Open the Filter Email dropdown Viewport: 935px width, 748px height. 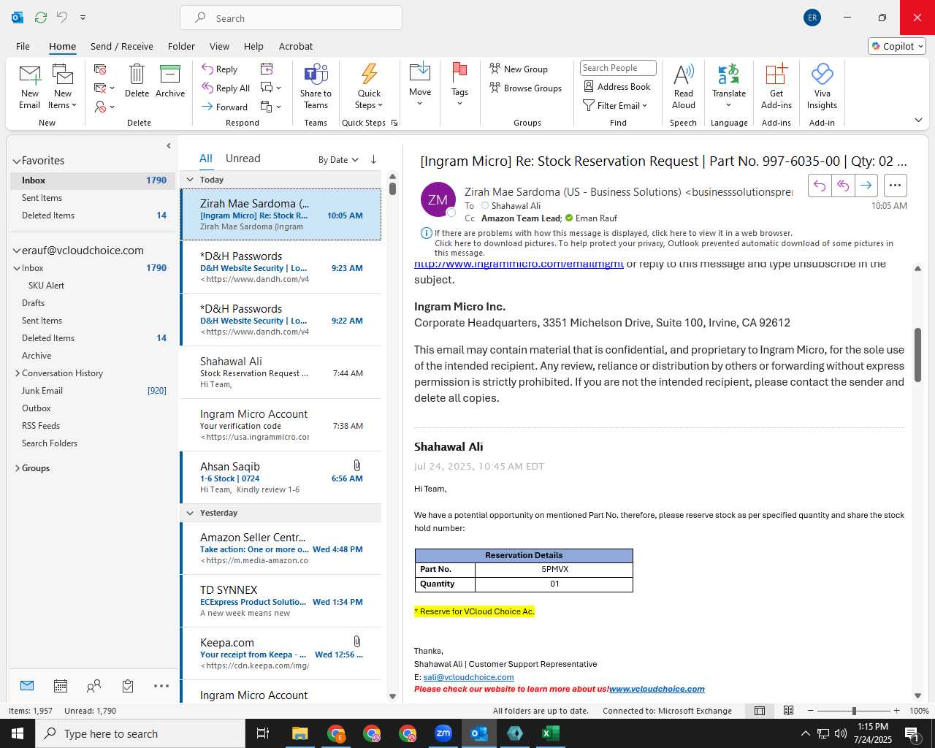click(x=616, y=105)
